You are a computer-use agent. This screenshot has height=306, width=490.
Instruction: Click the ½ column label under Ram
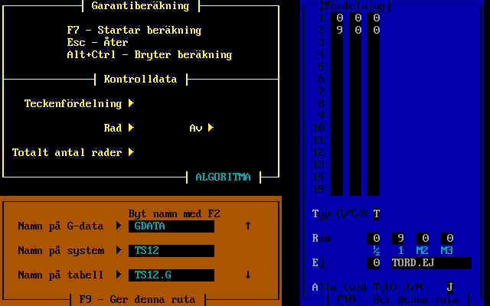pyautogui.click(x=377, y=250)
